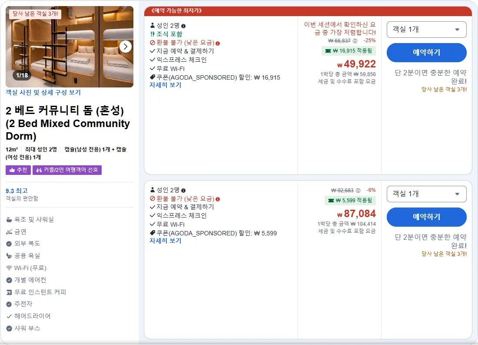The image size is (478, 345).
Task: Click 헤어드라이어 in the amenities list
Action: (32, 316)
